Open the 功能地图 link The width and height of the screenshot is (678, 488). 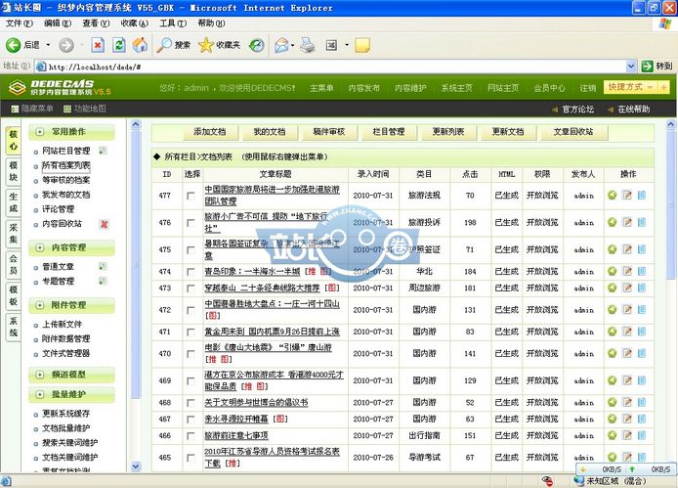85,109
